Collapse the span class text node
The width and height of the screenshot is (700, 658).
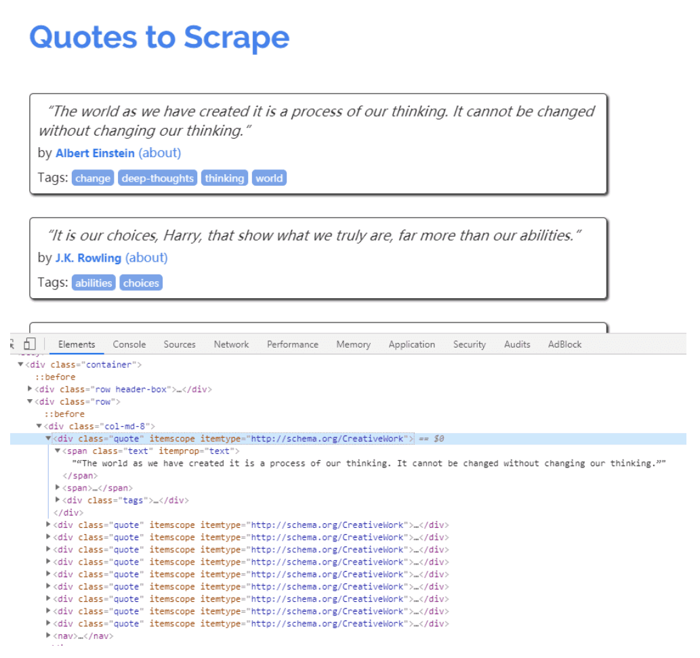pyautogui.click(x=58, y=451)
